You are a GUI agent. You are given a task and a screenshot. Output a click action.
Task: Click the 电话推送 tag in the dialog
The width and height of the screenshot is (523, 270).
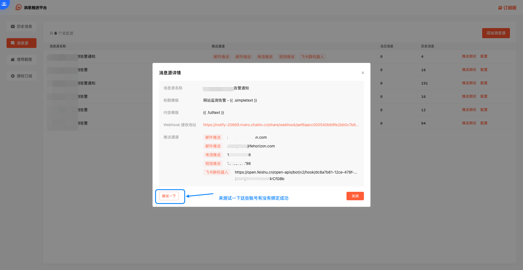[x=213, y=155]
